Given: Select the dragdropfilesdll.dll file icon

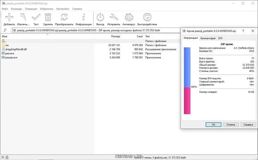Looking at the screenshot, I should [3, 49].
